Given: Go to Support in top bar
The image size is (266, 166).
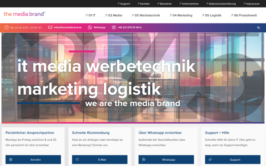Looking at the screenshot, I should [124, 4].
